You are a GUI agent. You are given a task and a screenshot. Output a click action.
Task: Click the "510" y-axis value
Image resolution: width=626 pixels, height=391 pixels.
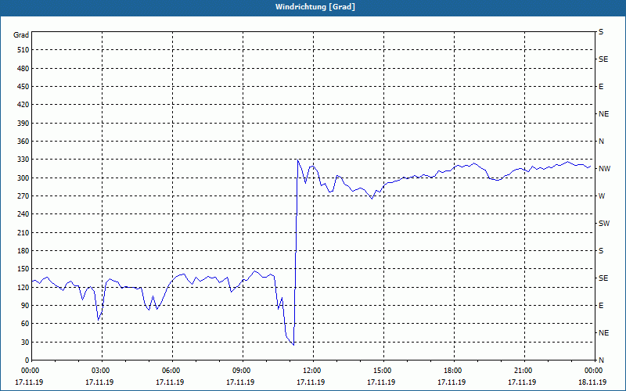[x=23, y=50]
